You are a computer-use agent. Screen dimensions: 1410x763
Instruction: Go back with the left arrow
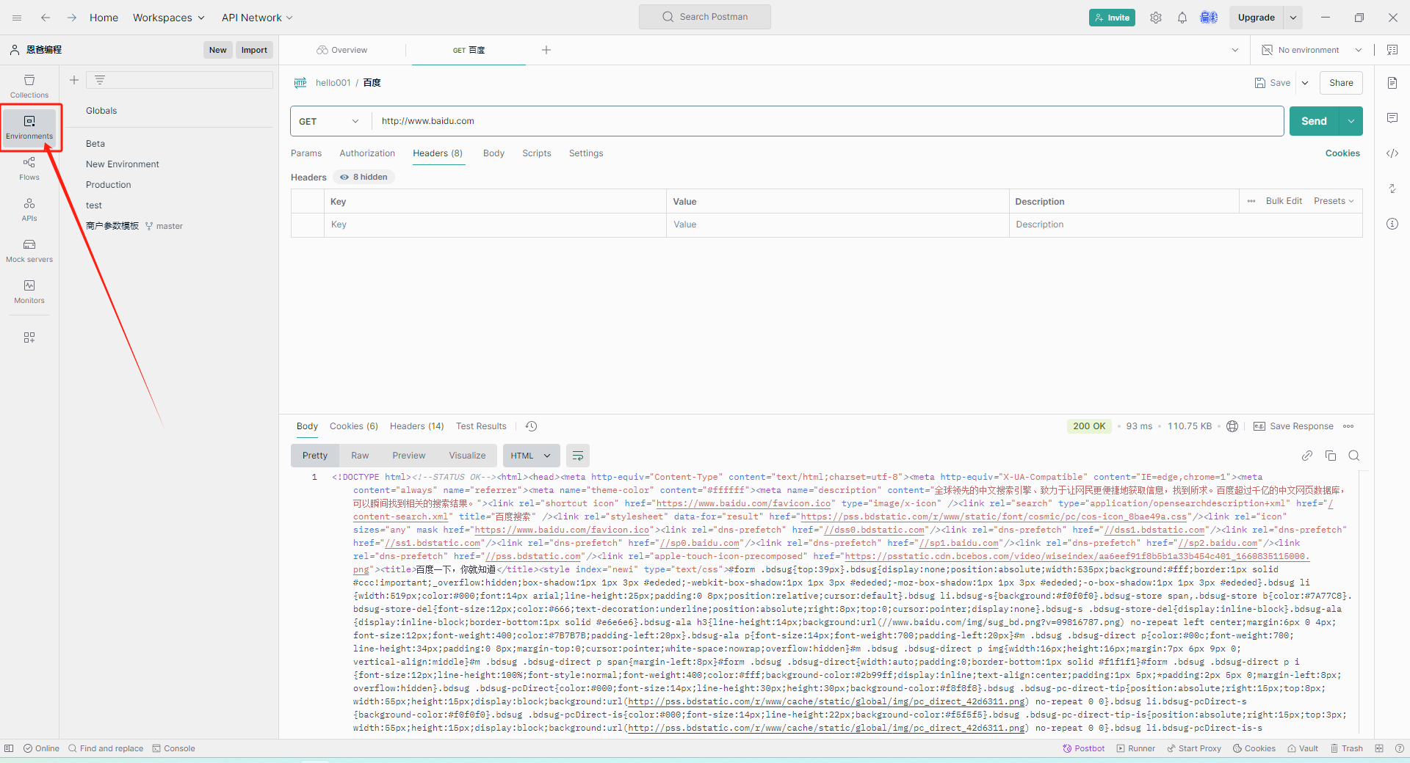(46, 18)
